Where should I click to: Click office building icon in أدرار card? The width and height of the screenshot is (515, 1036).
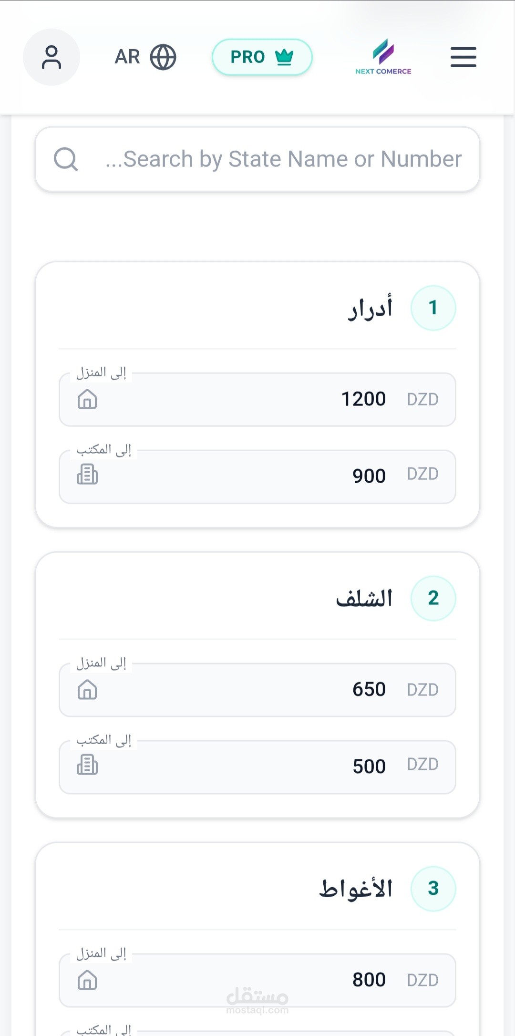(87, 474)
